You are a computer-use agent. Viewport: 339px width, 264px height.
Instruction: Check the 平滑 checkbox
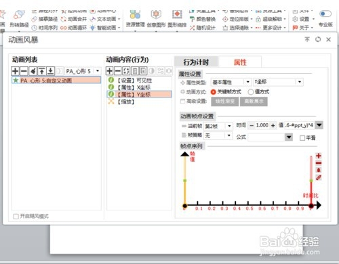302,138
